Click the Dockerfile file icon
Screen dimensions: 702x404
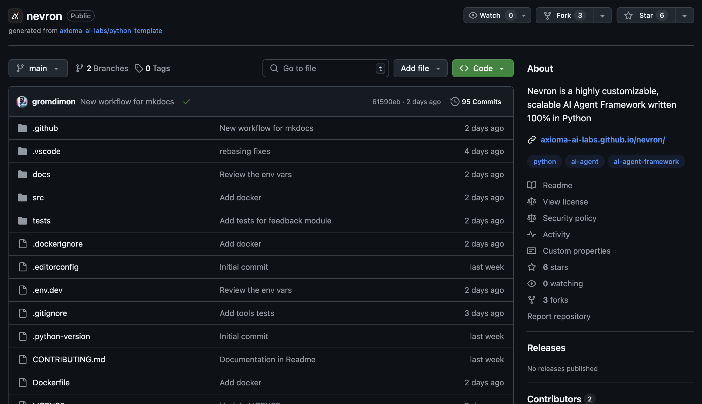click(x=23, y=383)
